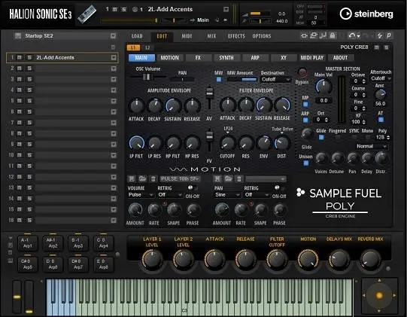Click the header program load icon
The width and height of the screenshot is (407, 317).
click(226, 9)
